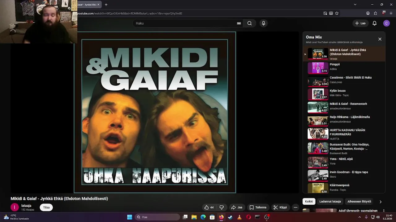396x222 pixels.
Task: Click the install-site tray icon in address bar
Action: (x=331, y=13)
